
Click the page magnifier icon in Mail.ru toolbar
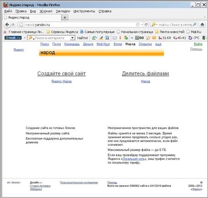click(107, 38)
